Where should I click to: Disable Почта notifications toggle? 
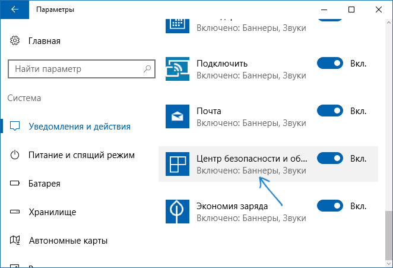click(330, 111)
